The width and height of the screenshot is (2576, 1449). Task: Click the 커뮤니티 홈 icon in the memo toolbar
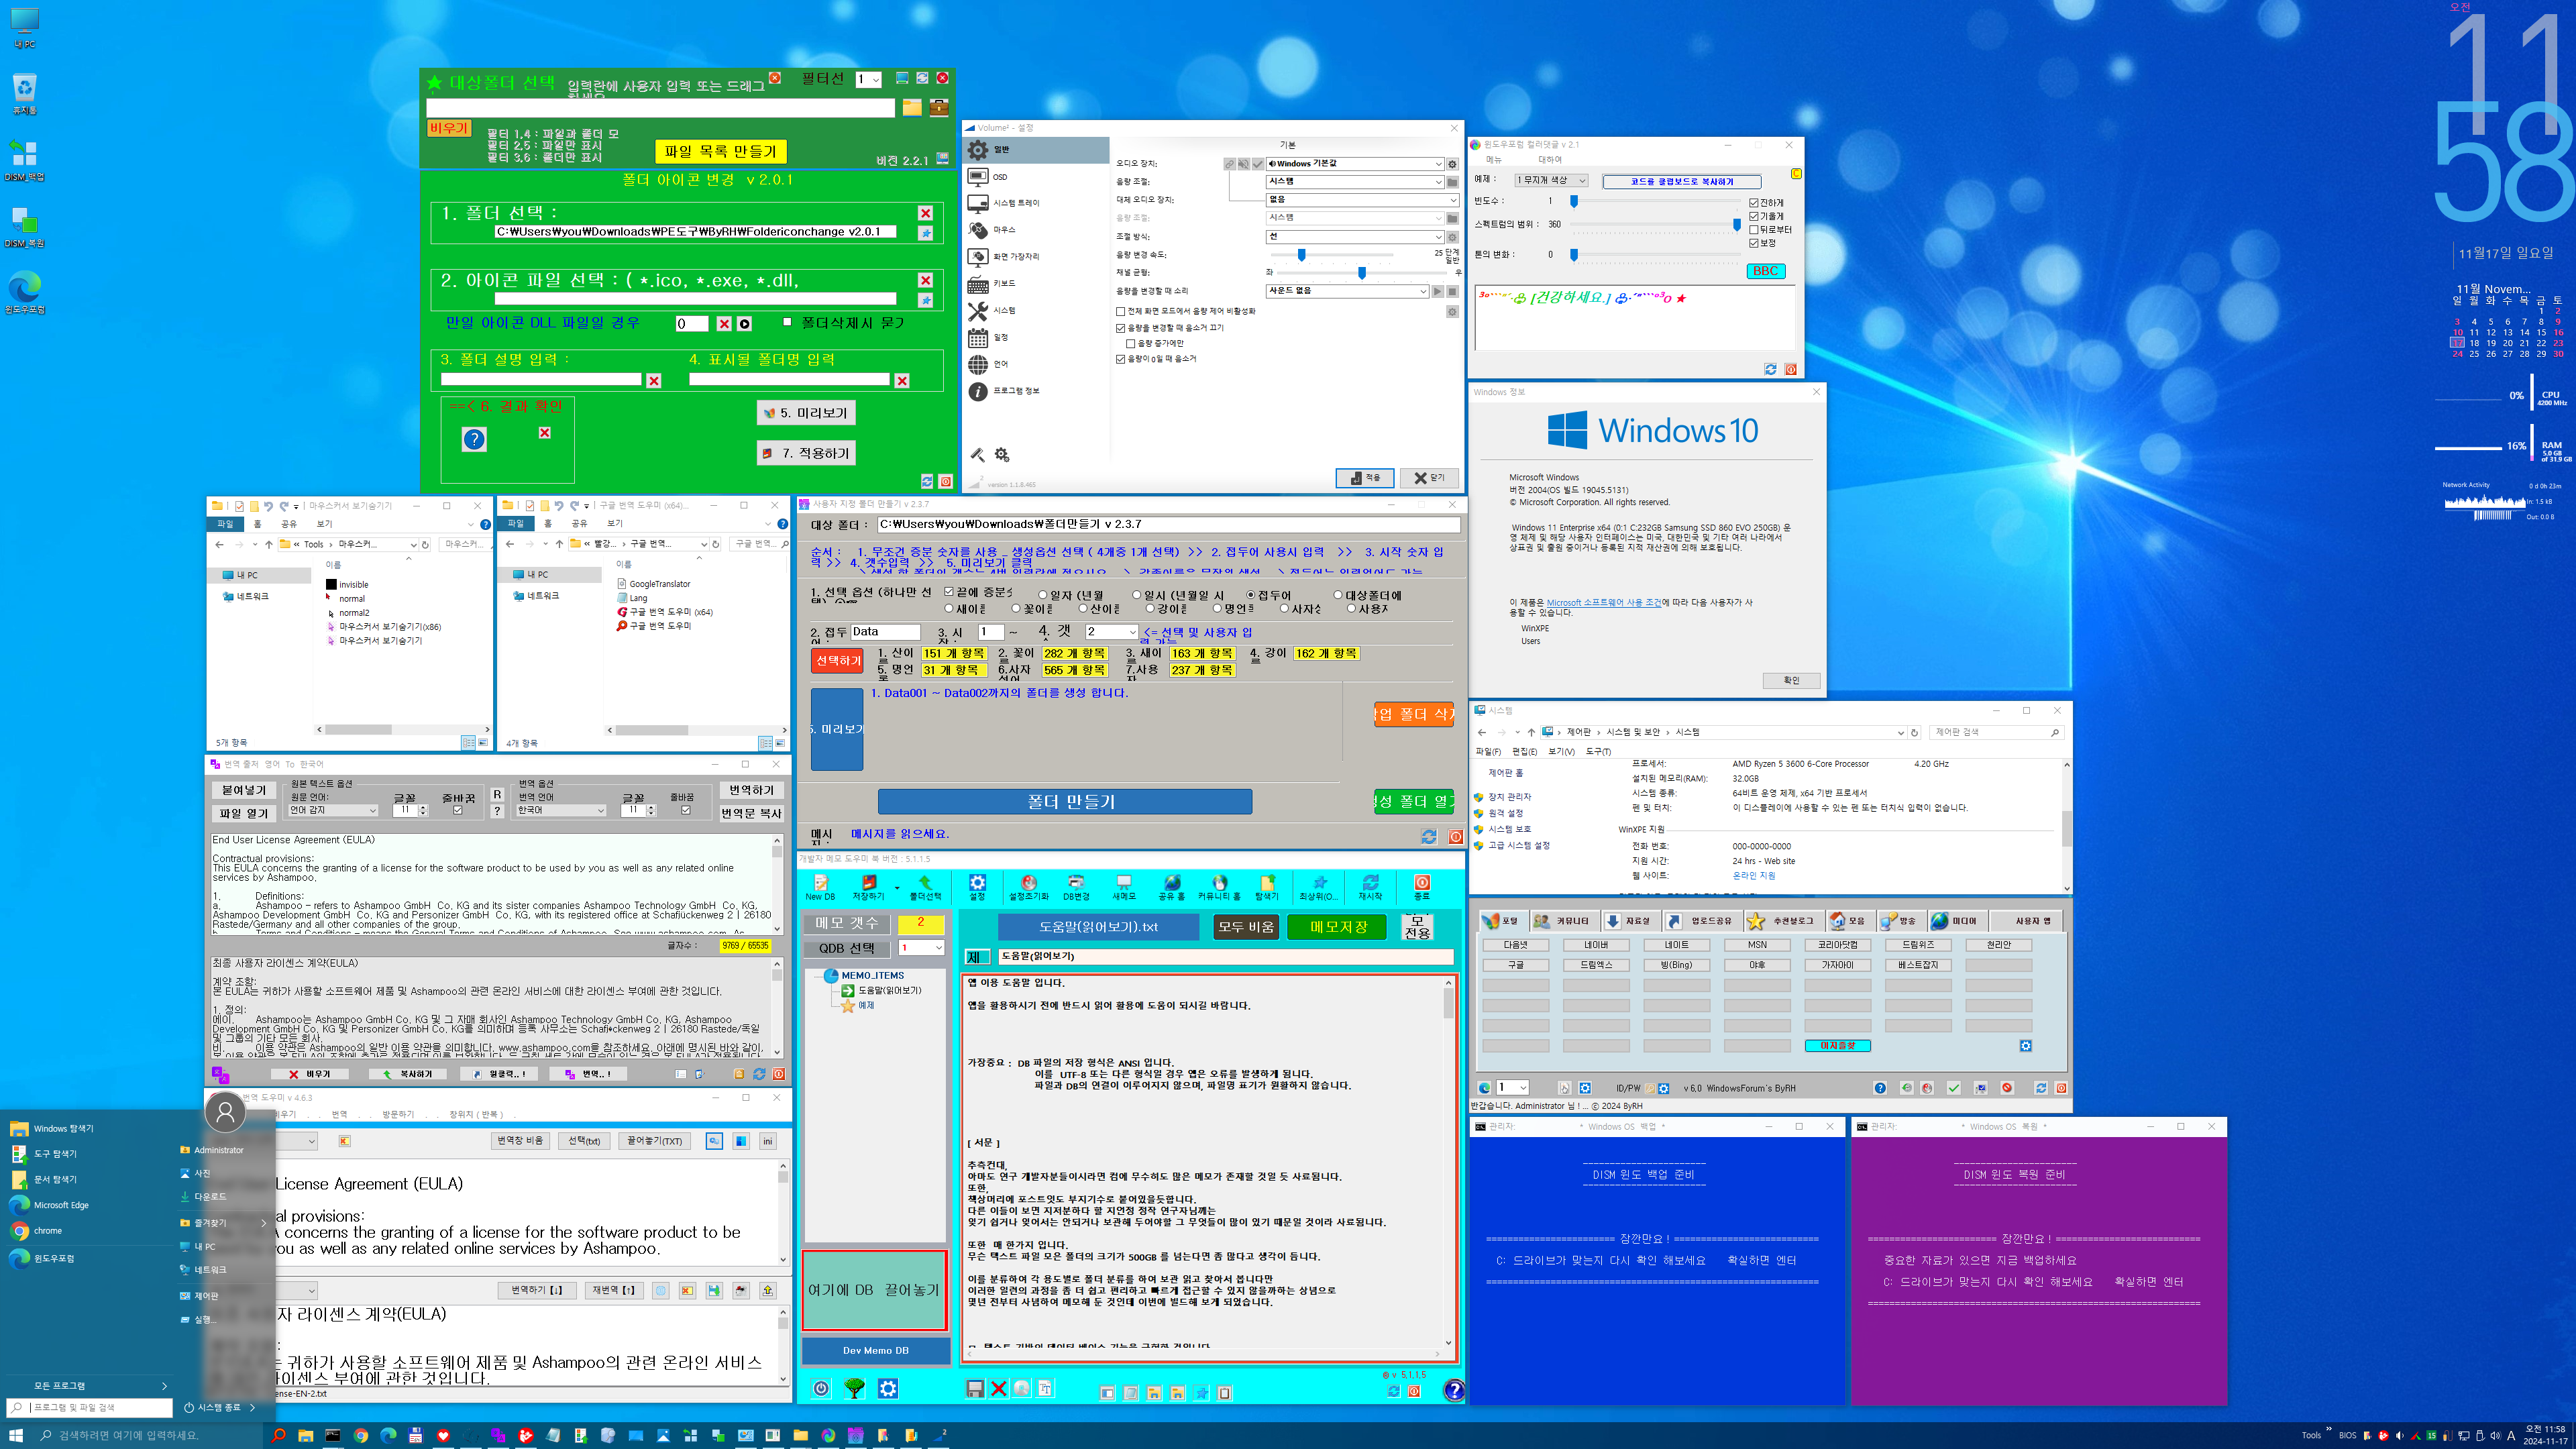click(x=1219, y=887)
